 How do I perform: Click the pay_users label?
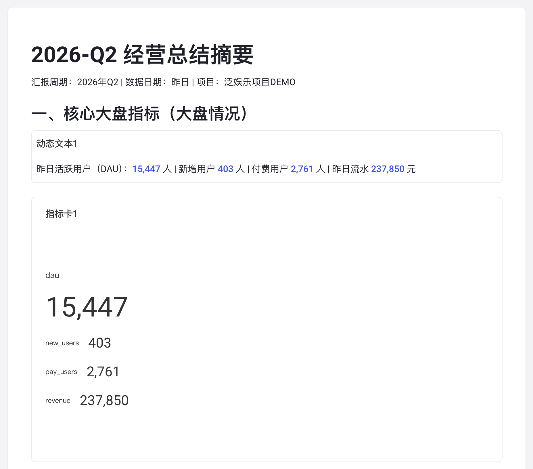(61, 372)
